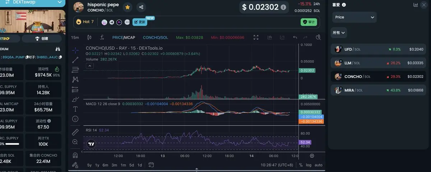Toggle auto scale on chart
The height and width of the screenshot is (172, 431).
319,165
